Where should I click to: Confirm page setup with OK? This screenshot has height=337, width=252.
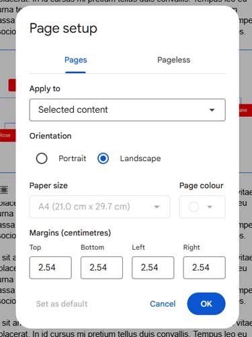(x=206, y=303)
